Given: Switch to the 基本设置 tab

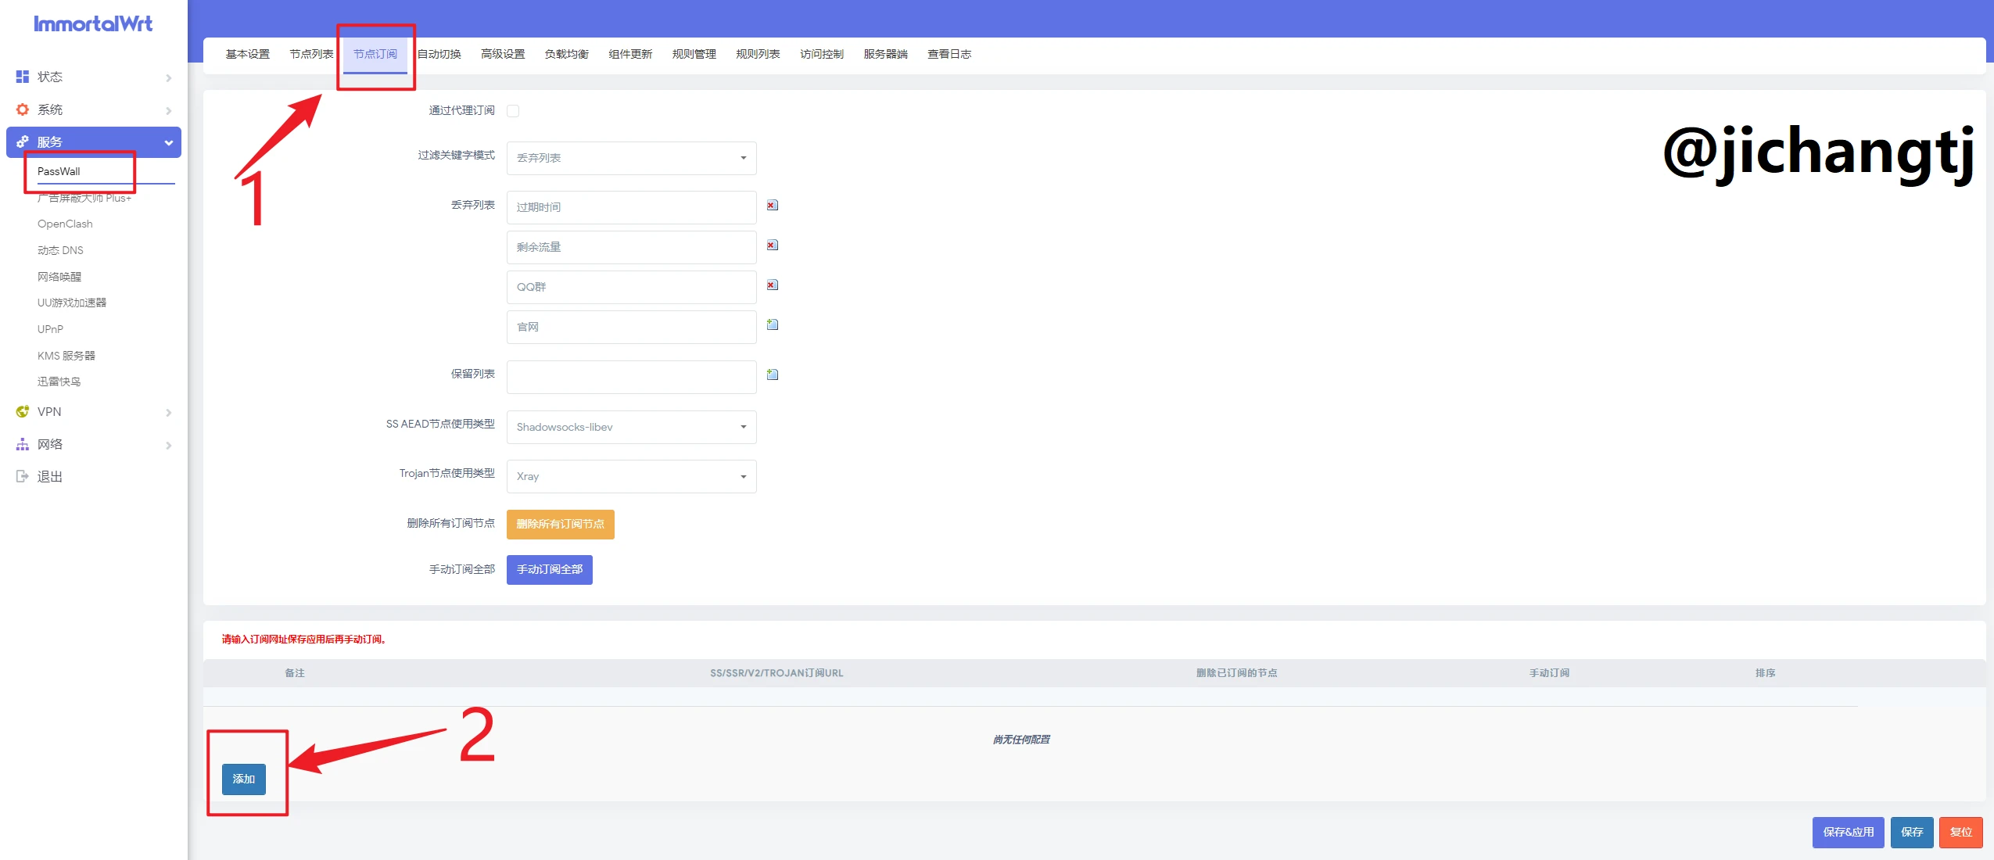Looking at the screenshot, I should pos(247,54).
